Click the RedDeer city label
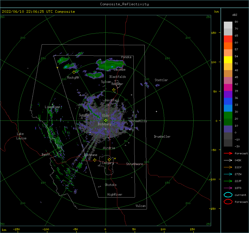Viewport: 249px width, 233px height. [x=117, y=84]
